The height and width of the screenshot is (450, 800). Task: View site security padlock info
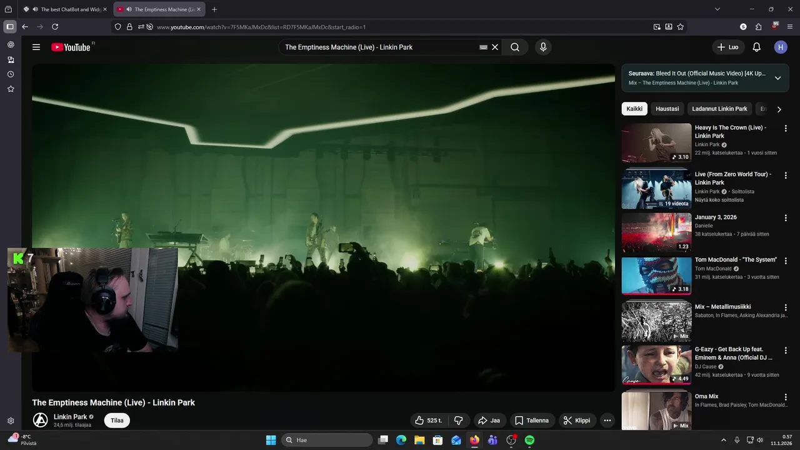pyautogui.click(x=129, y=27)
